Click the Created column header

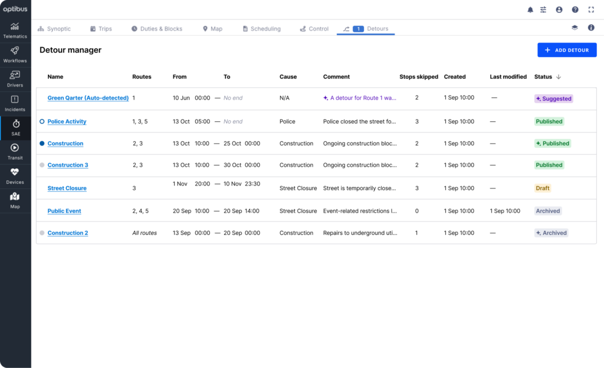pos(455,77)
